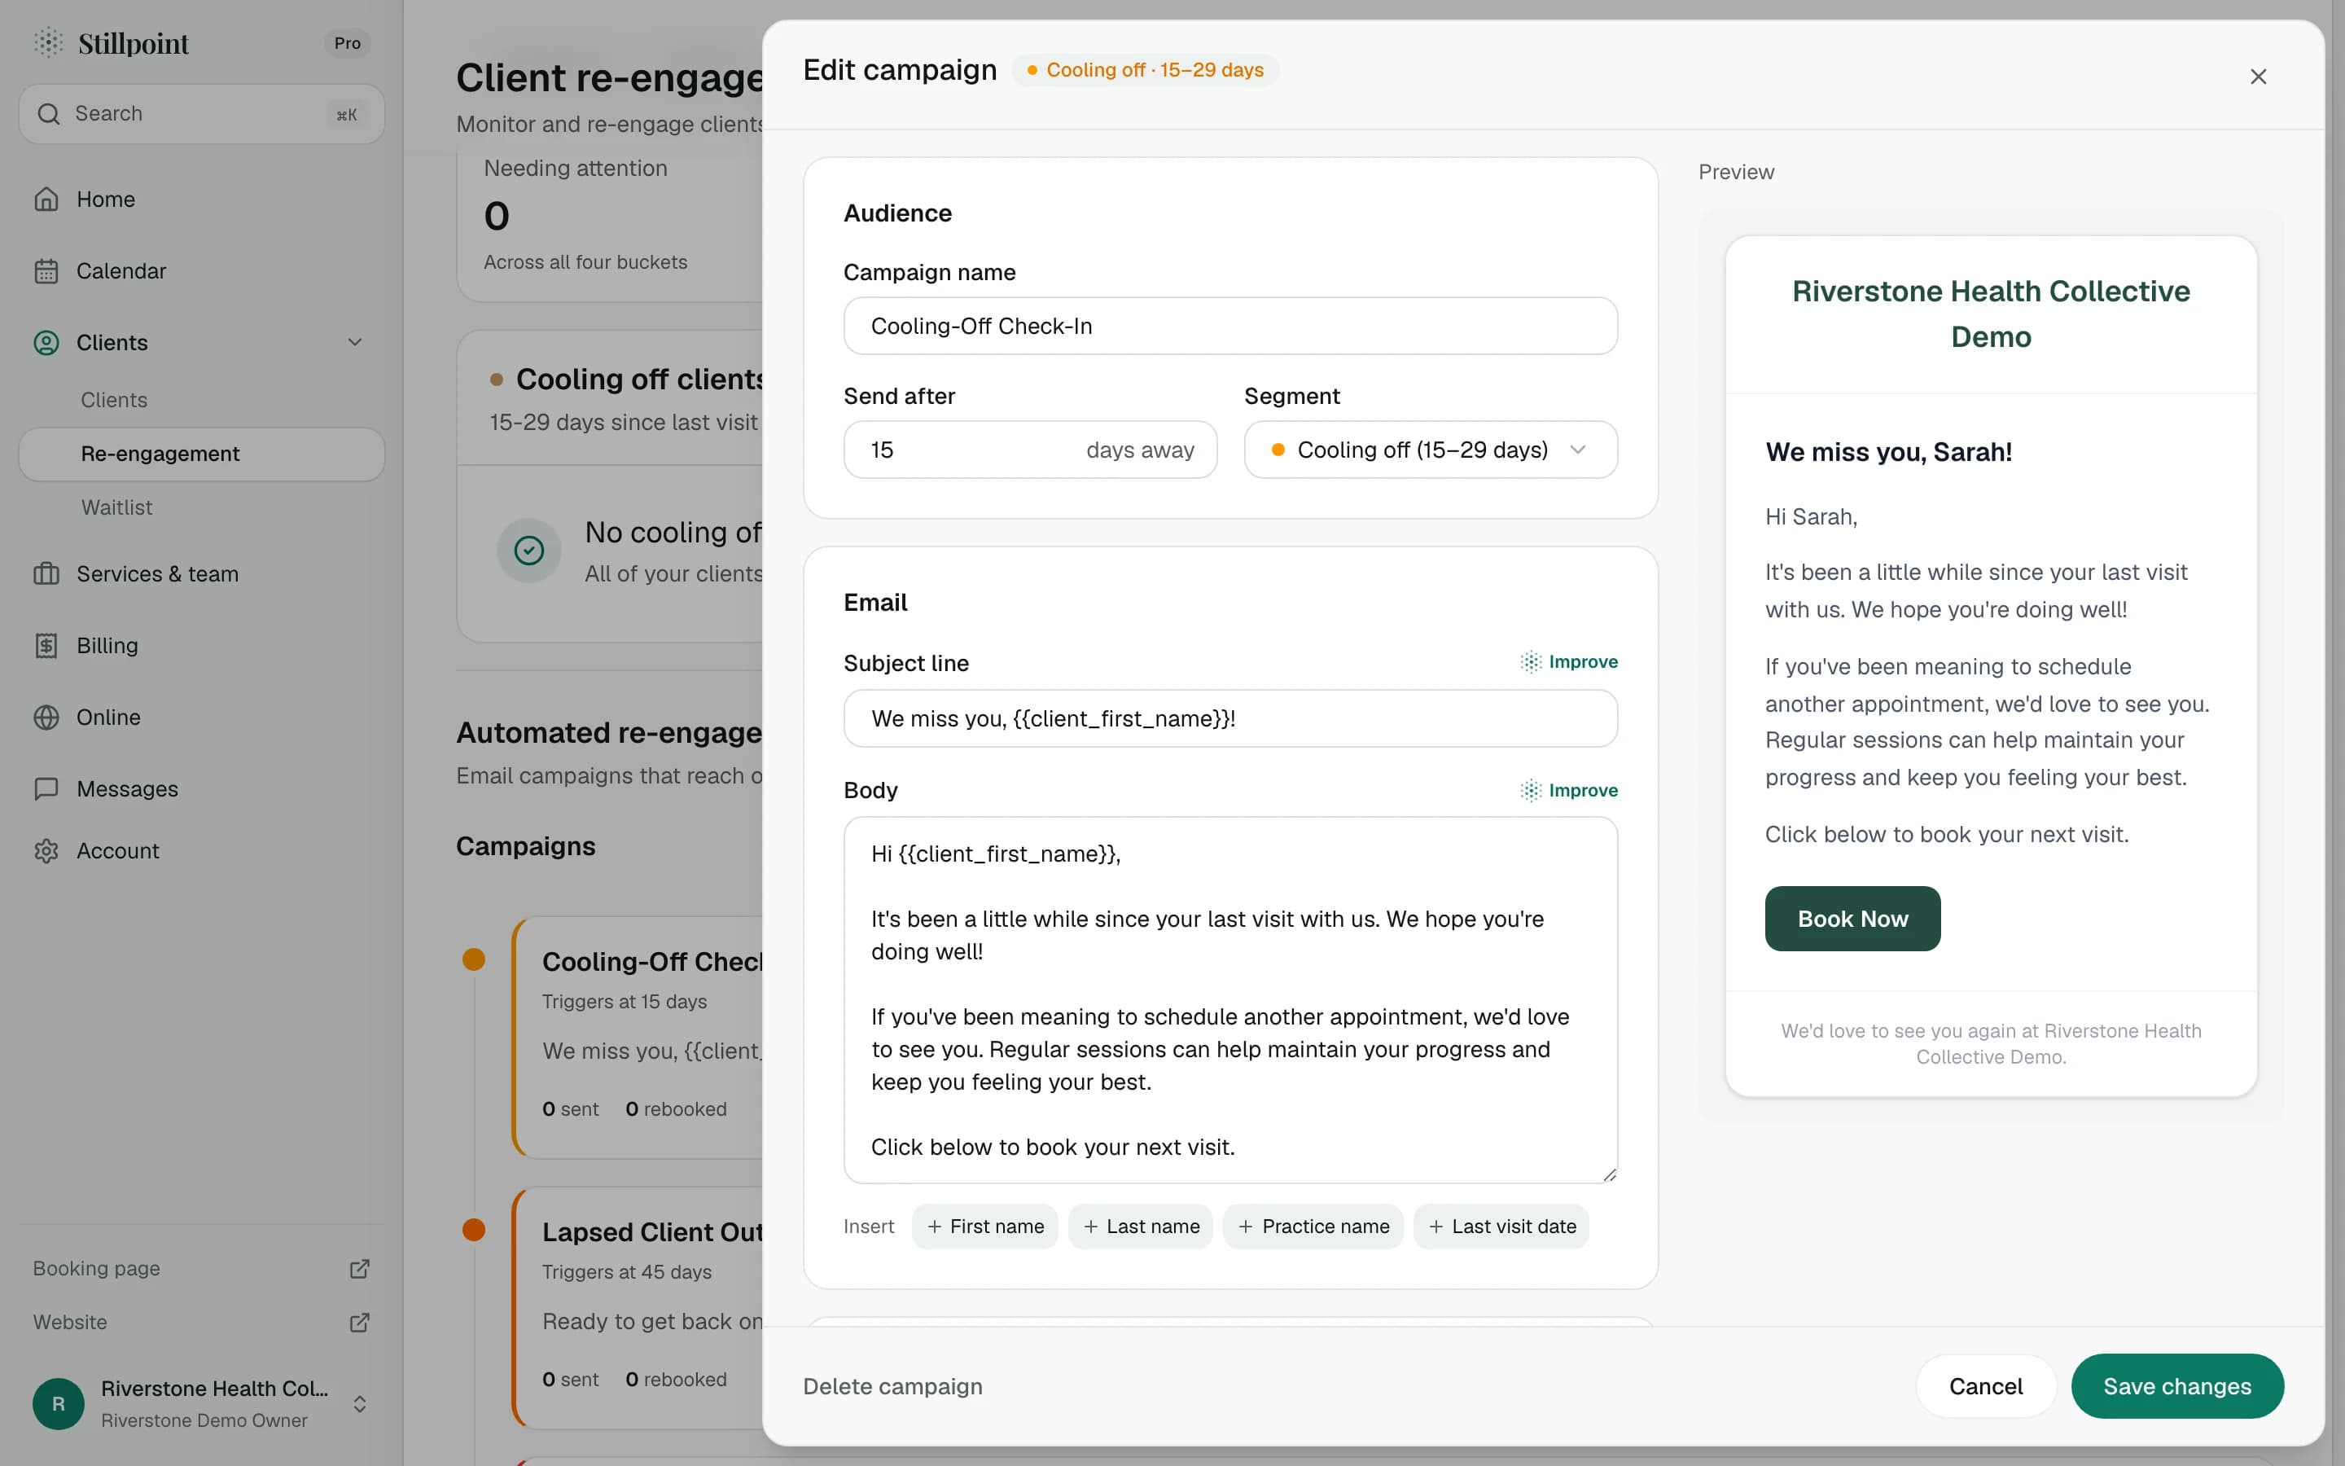
Task: Insert the First name variable
Action: 984,1227
